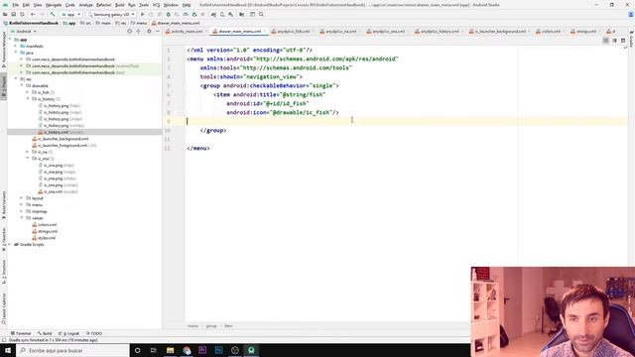Select ic_launcher_background.xml in project tree
Image resolution: width=635 pixels, height=357 pixels.
[61, 139]
